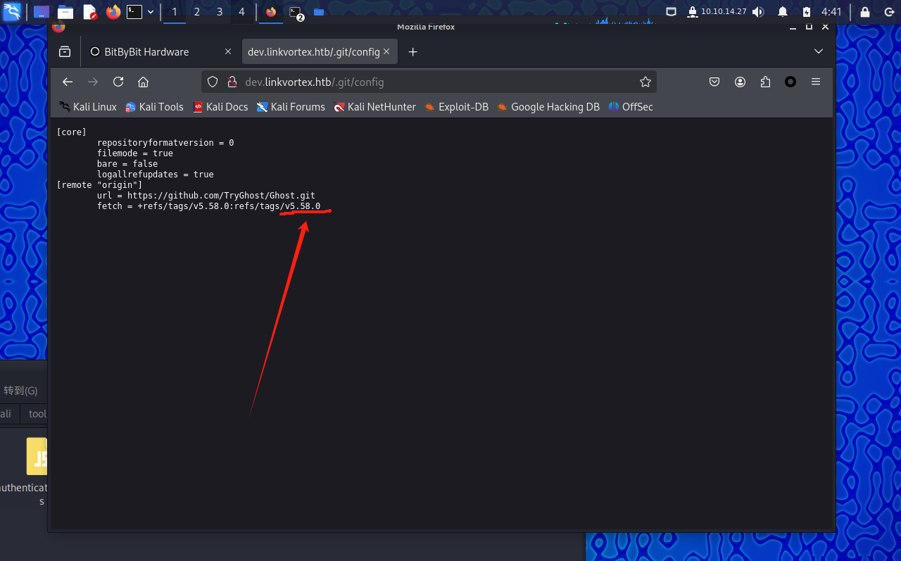The width and height of the screenshot is (901, 561).
Task: Open the Kali Tools bookmark
Action: (154, 107)
